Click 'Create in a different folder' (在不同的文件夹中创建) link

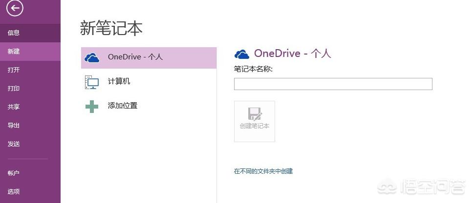click(x=263, y=171)
